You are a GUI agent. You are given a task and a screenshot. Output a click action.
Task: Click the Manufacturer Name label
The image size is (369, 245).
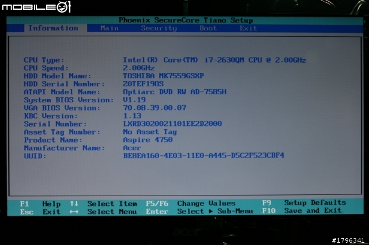pyautogui.click(x=64, y=148)
